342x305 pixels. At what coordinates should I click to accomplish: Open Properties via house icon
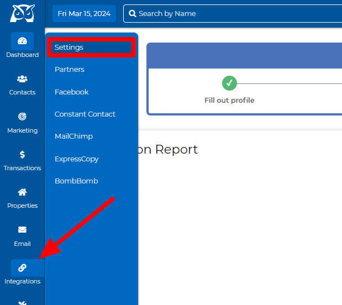pyautogui.click(x=22, y=192)
